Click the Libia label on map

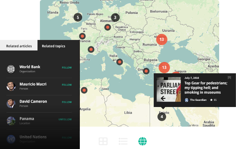(128, 113)
